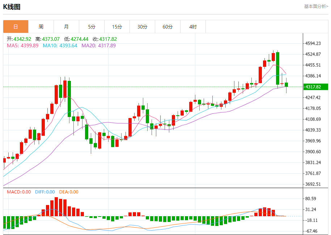Click the 4594.23 price axis label
The width and height of the screenshot is (331, 235).
pyautogui.click(x=313, y=43)
